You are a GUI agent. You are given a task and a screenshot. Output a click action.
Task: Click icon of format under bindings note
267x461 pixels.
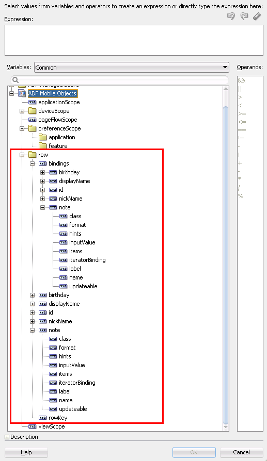pyautogui.click(x=64, y=225)
